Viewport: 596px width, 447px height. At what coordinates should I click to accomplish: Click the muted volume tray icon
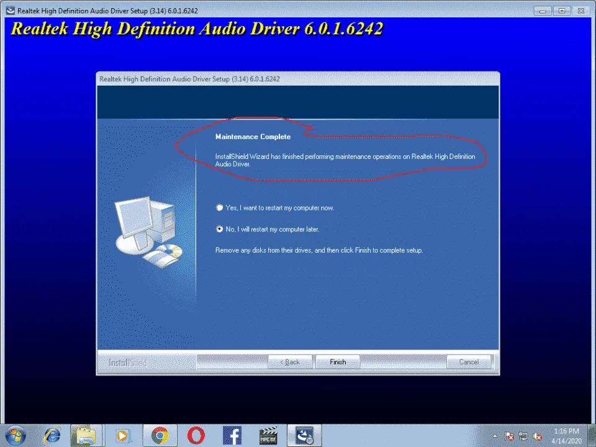click(x=537, y=436)
